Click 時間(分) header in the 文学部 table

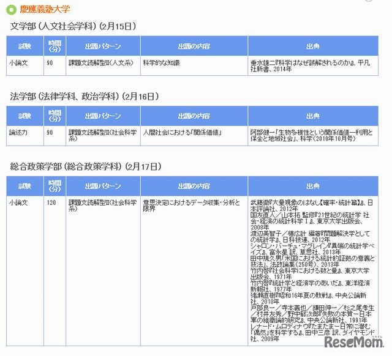tap(55, 46)
